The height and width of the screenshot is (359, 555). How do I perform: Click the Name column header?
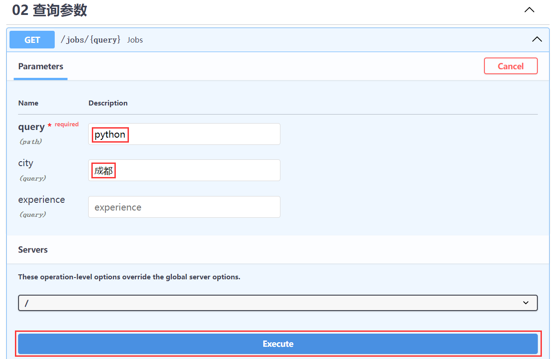tap(28, 103)
